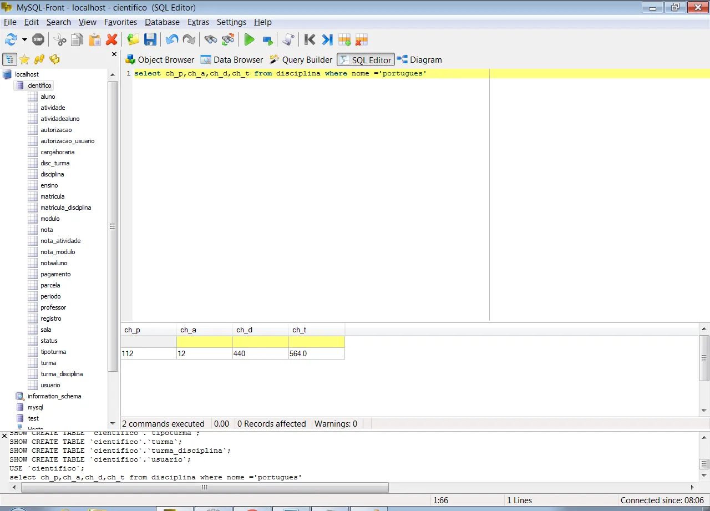Select the ch_t result cell 564.0
This screenshot has width=710, height=511.
[x=316, y=353]
